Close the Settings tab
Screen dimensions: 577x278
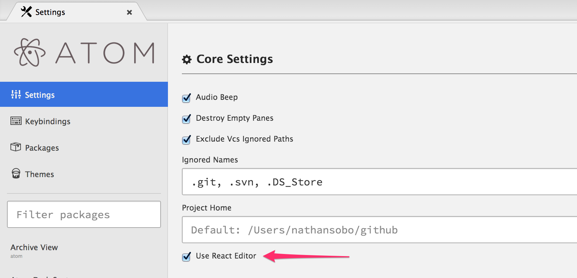(129, 12)
